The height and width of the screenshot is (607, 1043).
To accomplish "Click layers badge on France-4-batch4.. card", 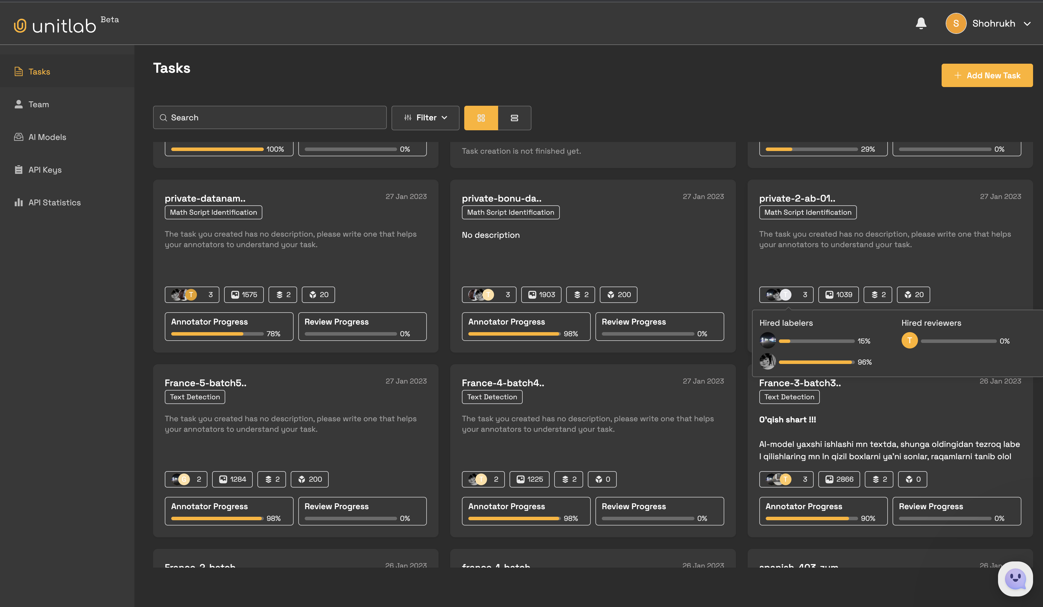I will 569,479.
